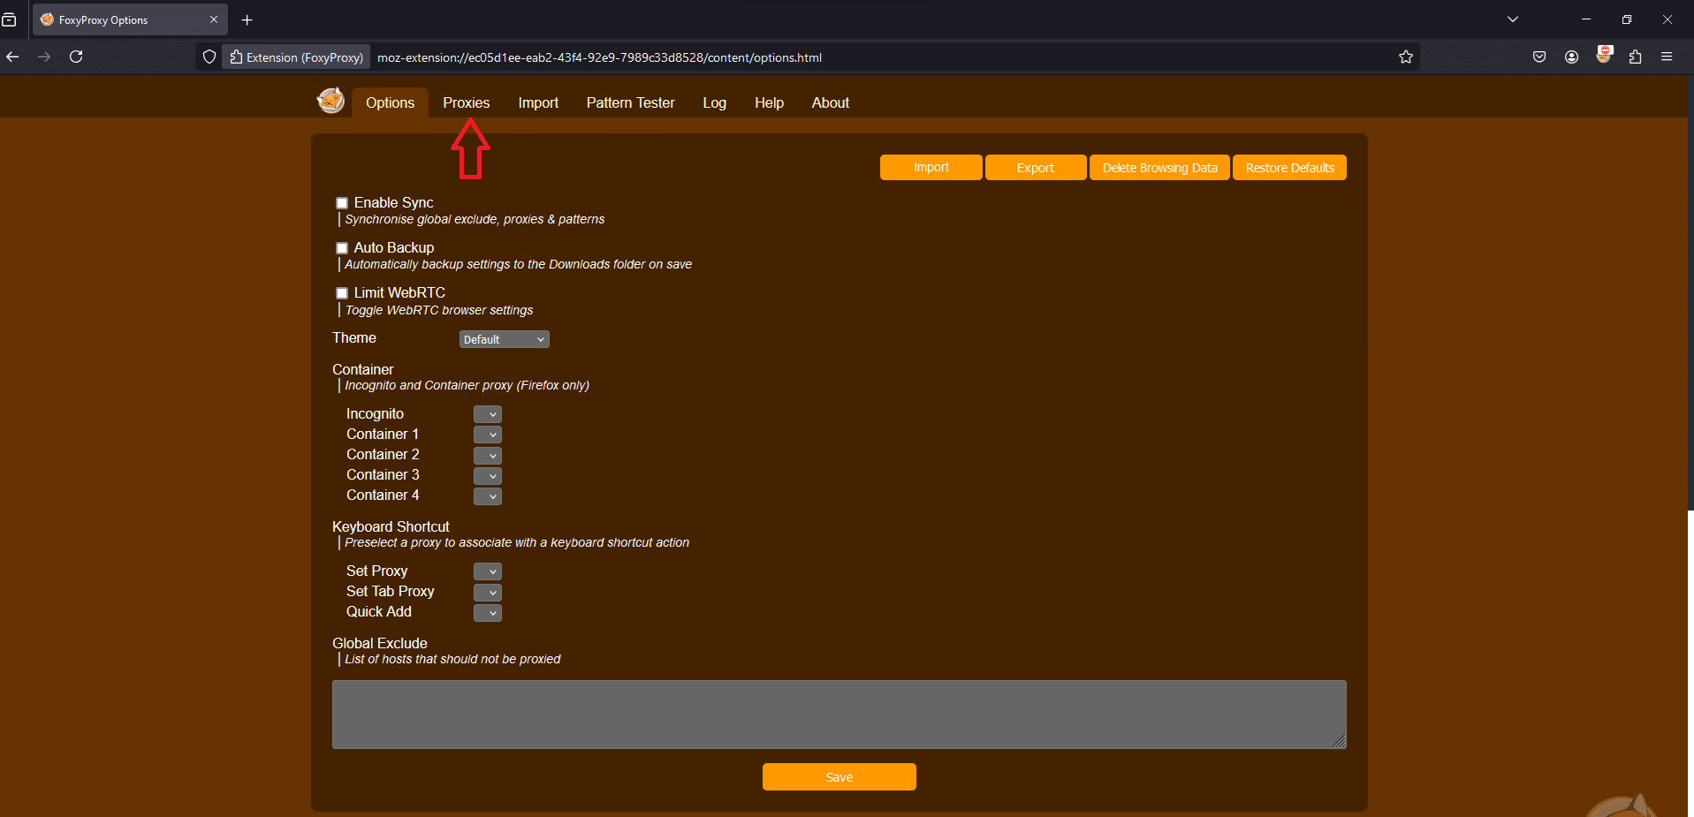Open the Firefox application menu
The height and width of the screenshot is (817, 1694).
[1668, 57]
